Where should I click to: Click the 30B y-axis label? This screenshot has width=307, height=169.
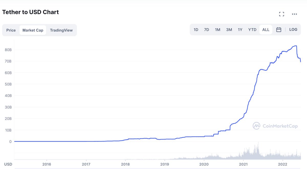8,107
